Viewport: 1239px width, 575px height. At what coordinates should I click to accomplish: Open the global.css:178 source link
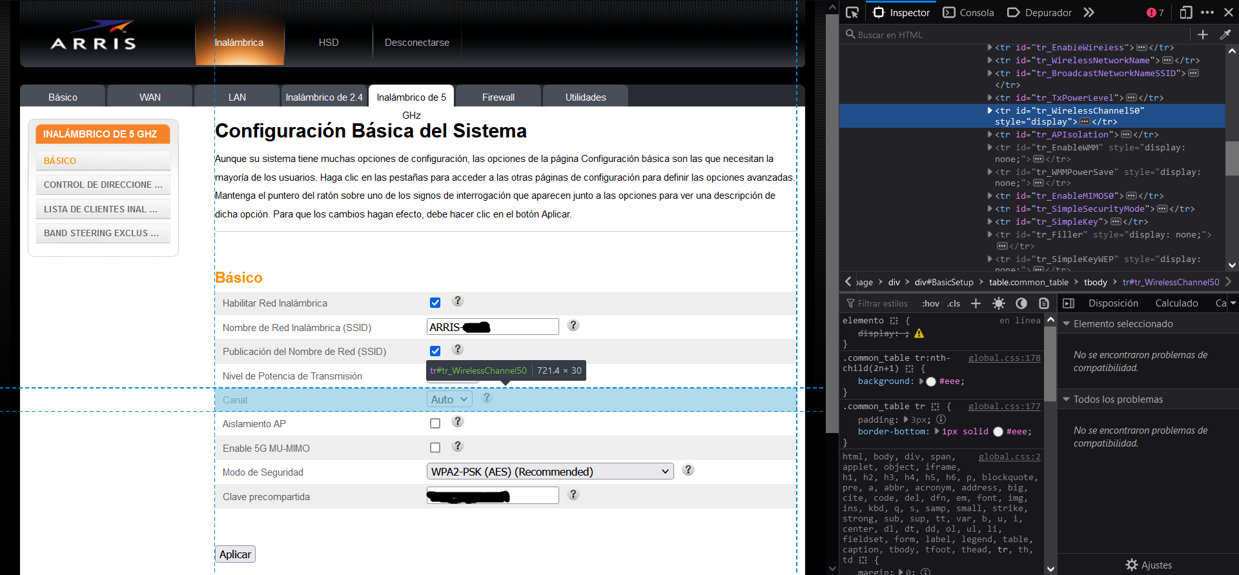pos(1004,358)
